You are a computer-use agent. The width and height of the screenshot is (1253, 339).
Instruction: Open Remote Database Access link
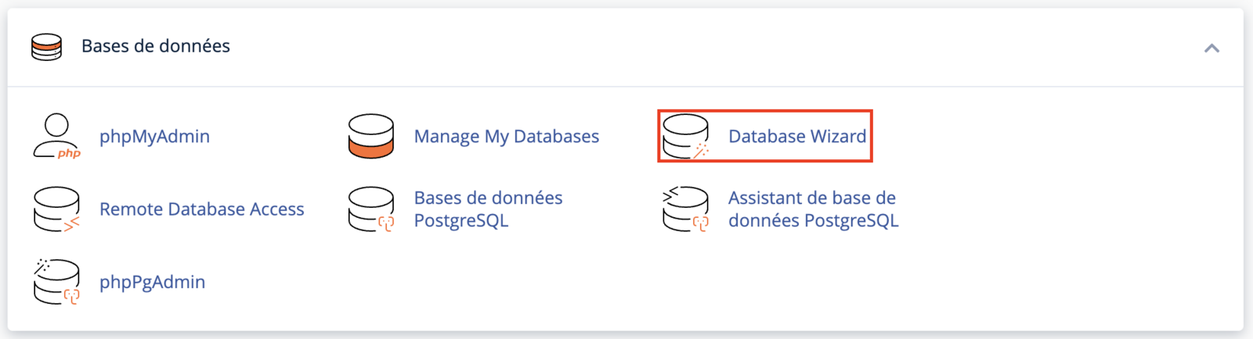(x=201, y=209)
